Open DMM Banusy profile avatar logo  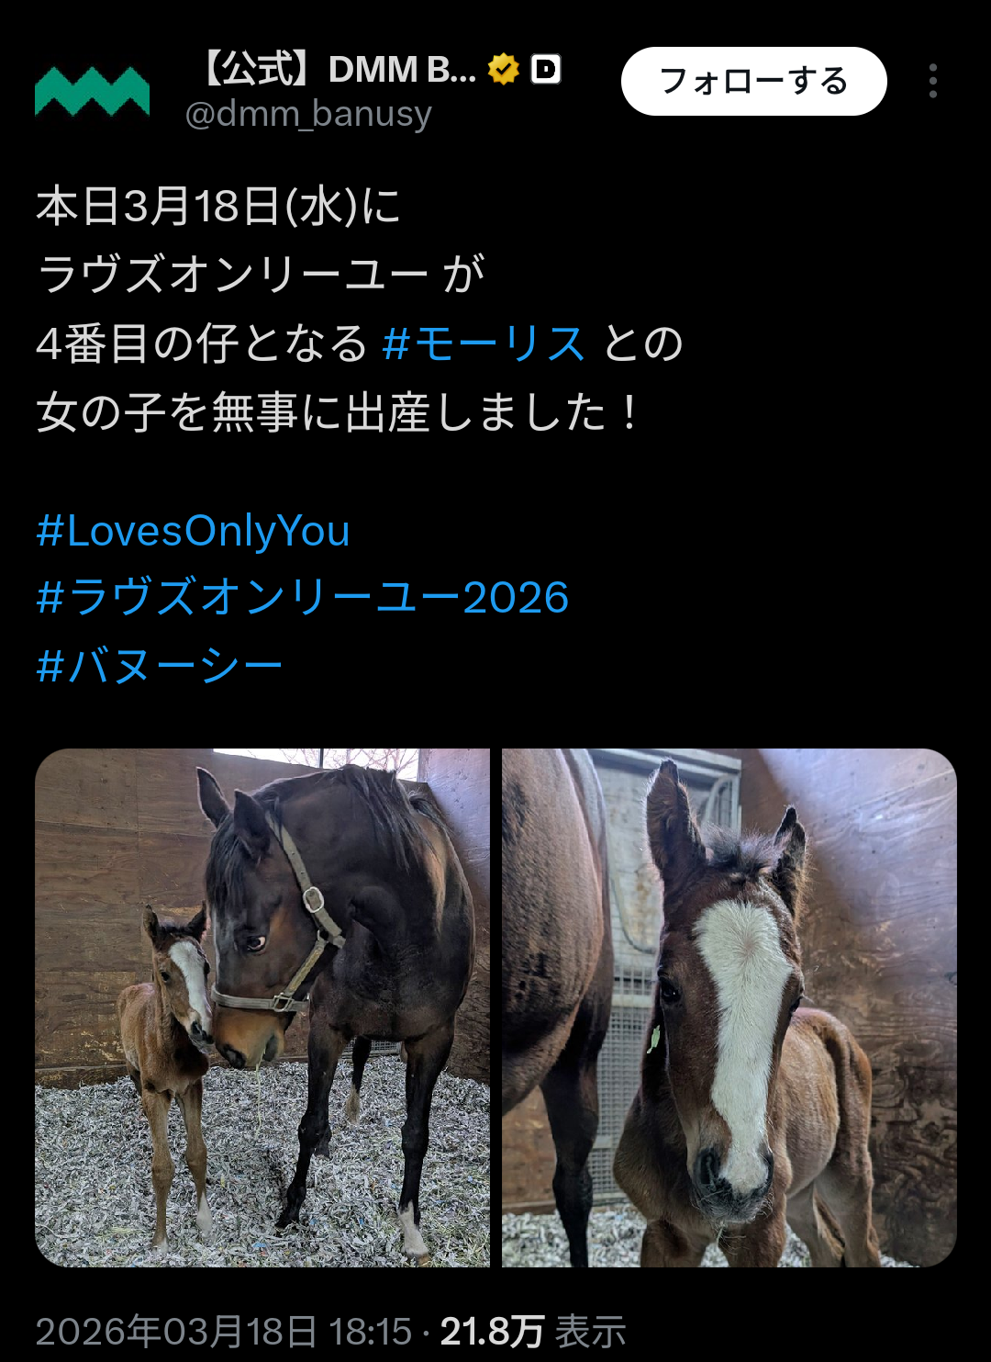click(92, 92)
